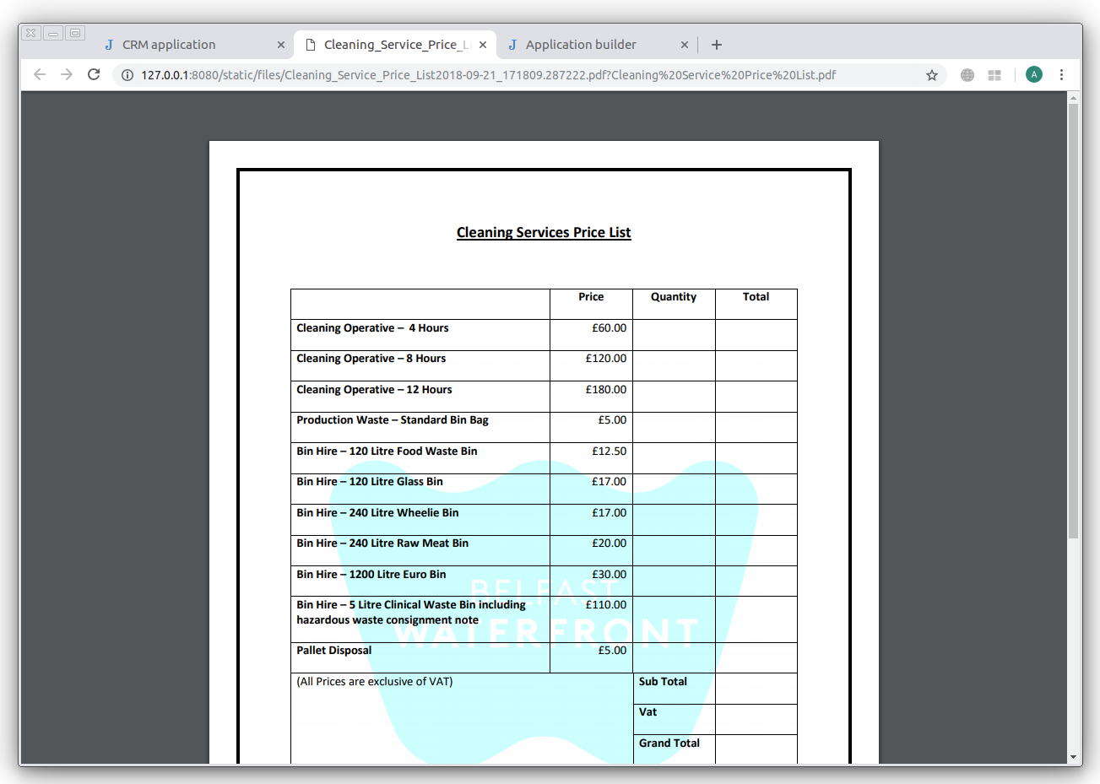
Task: Click the Cleaning Services Price List heading
Action: [544, 233]
